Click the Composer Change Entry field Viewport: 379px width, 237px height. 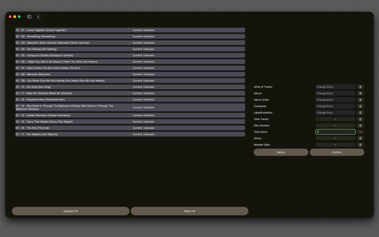pyautogui.click(x=335, y=106)
